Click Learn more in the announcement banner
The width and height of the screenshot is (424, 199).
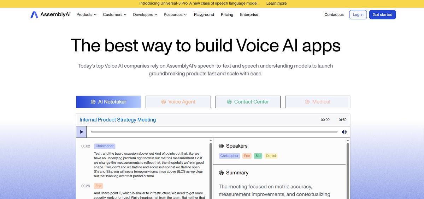pyautogui.click(x=276, y=4)
